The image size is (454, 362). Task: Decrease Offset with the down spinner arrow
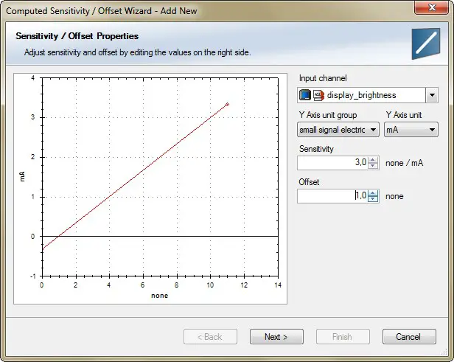373,199
